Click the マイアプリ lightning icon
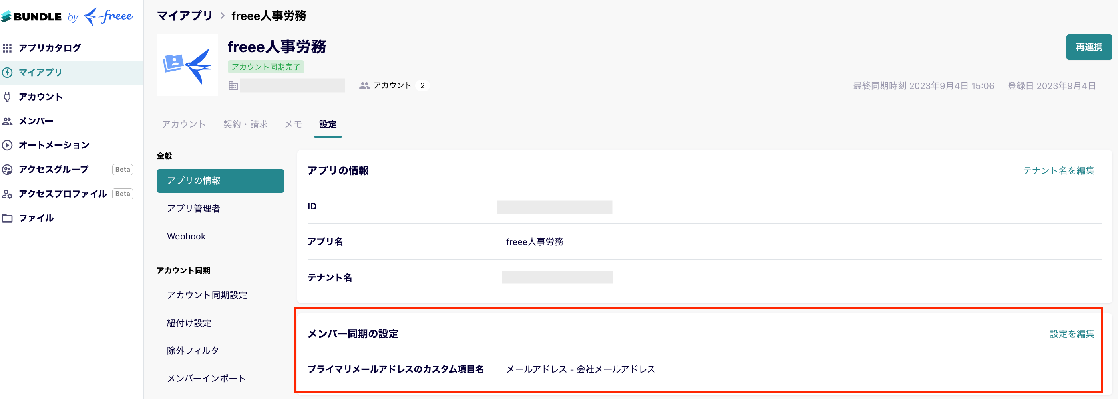Screen dimensions: 1118x399 click(x=7, y=72)
